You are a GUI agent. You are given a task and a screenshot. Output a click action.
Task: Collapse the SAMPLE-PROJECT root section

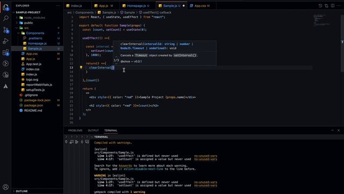tap(14, 12)
